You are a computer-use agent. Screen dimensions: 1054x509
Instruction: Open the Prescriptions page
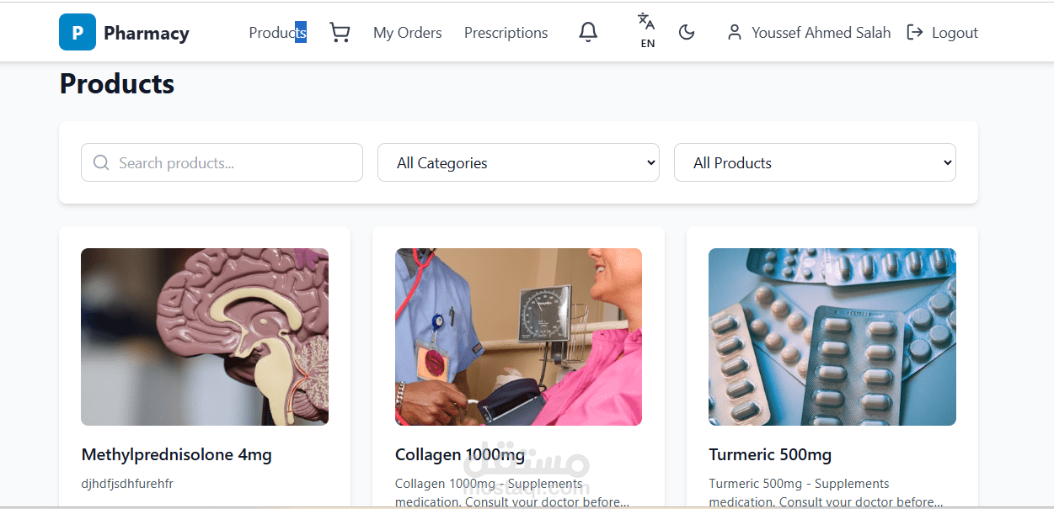click(x=506, y=33)
